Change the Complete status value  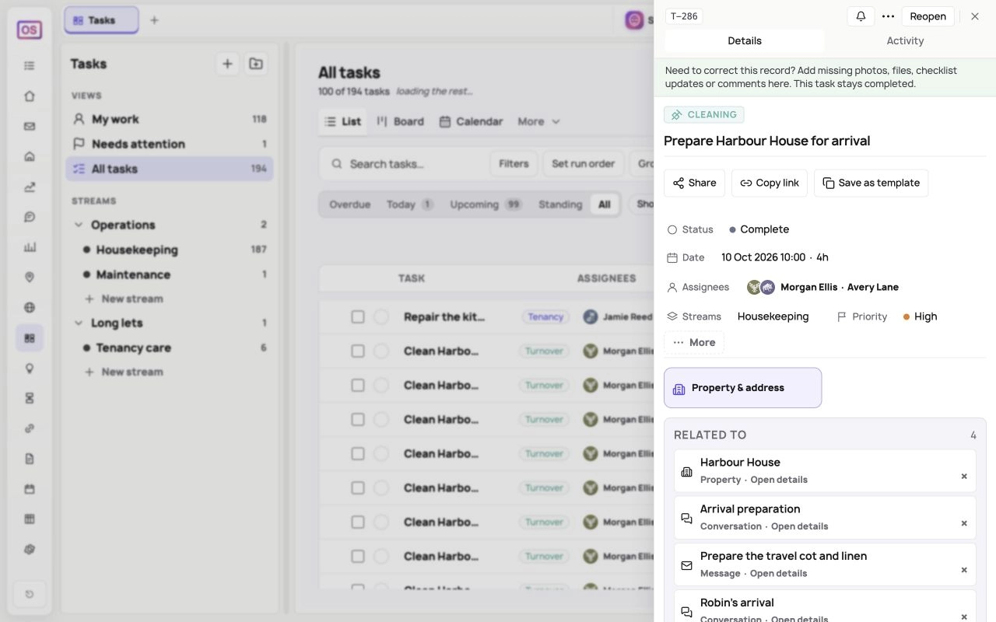[759, 229]
